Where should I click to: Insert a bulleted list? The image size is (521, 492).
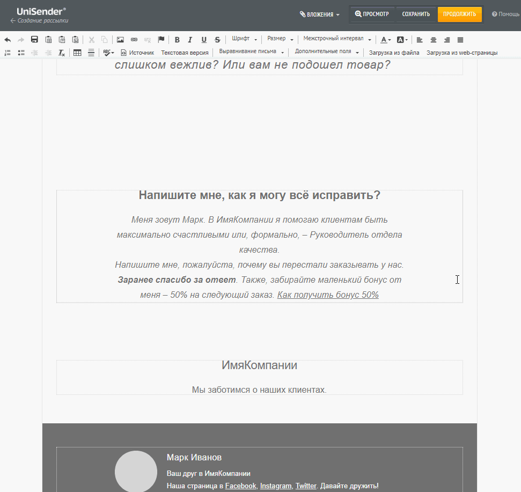pyautogui.click(x=21, y=53)
